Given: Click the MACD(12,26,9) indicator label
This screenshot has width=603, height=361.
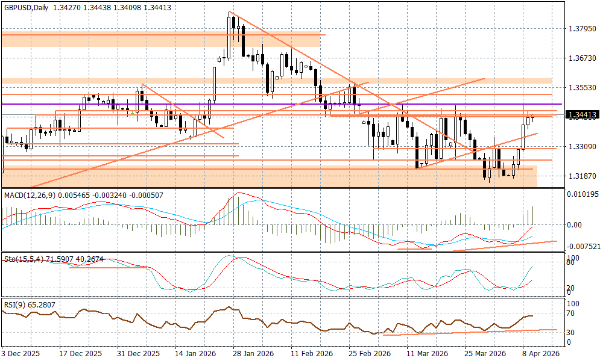Looking at the screenshot, I should (31, 195).
